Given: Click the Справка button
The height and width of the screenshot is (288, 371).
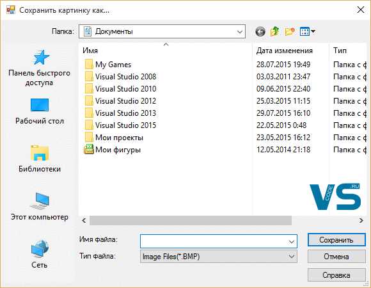Looking at the screenshot, I should point(336,275).
